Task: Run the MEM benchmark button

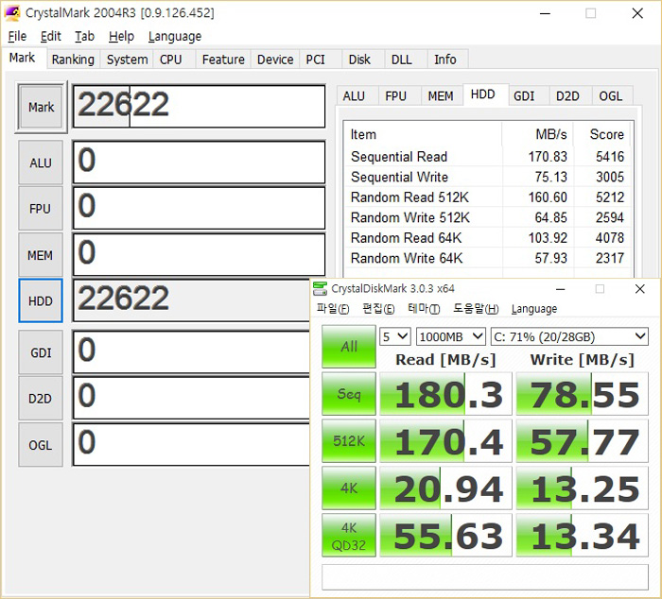Action: (x=41, y=255)
